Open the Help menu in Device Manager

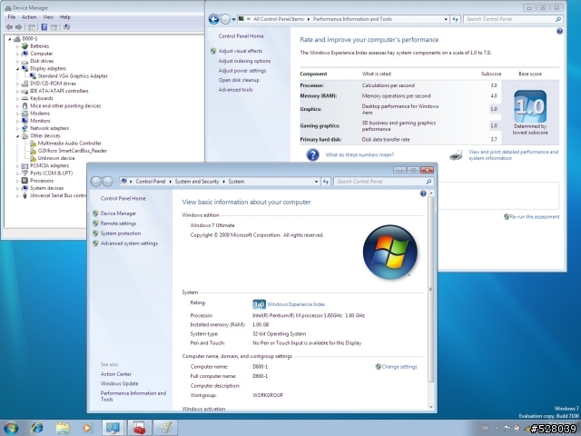point(65,17)
